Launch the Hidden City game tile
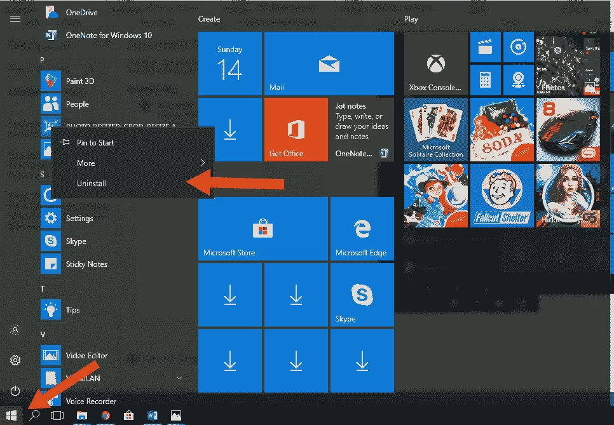Image resolution: width=614 pixels, height=425 pixels. 568,195
